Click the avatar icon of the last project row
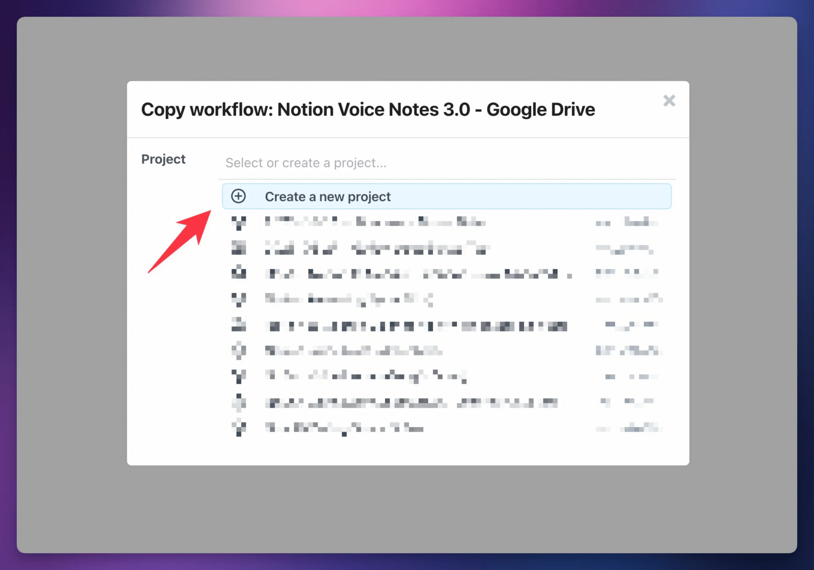814x570 pixels. pos(239,428)
